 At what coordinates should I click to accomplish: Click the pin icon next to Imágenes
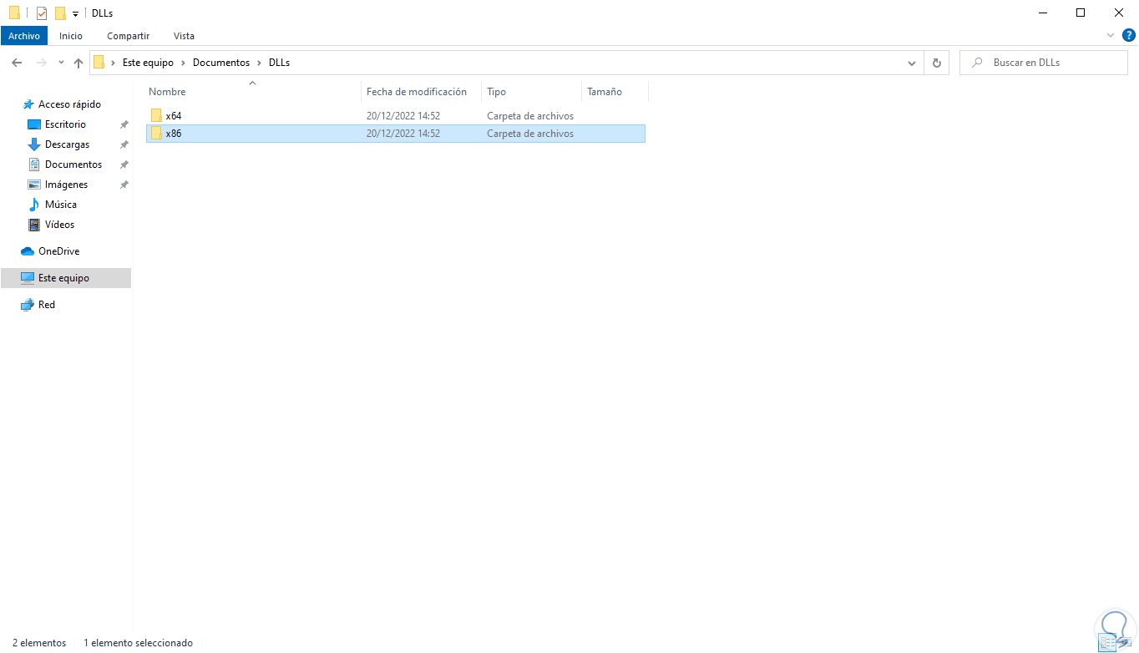(124, 185)
